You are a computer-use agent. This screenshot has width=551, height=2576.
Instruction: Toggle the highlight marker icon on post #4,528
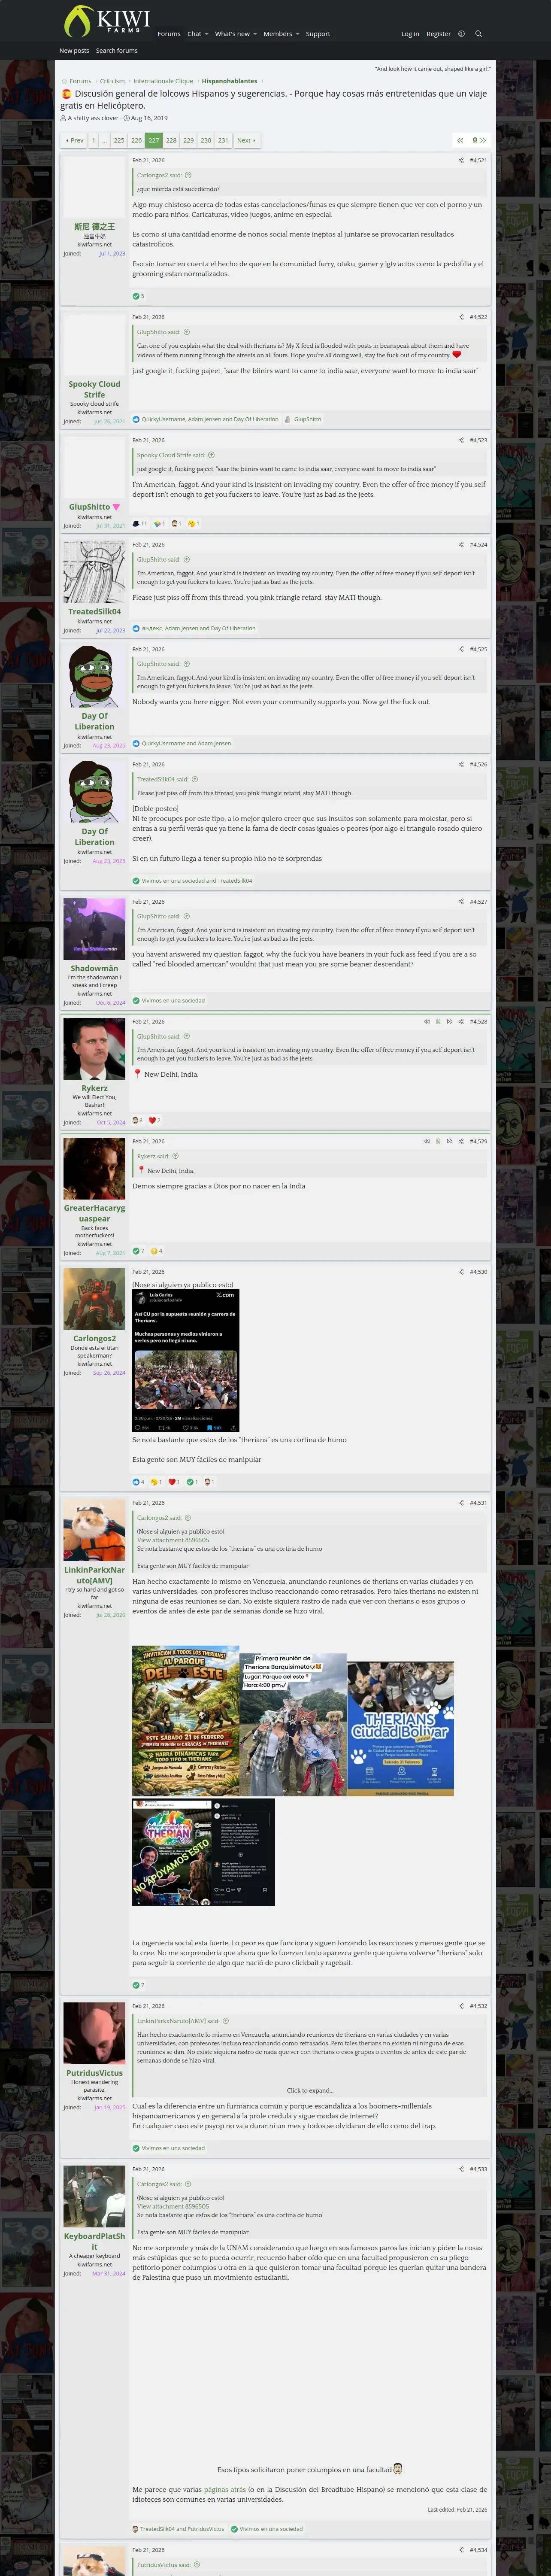pyautogui.click(x=438, y=1022)
